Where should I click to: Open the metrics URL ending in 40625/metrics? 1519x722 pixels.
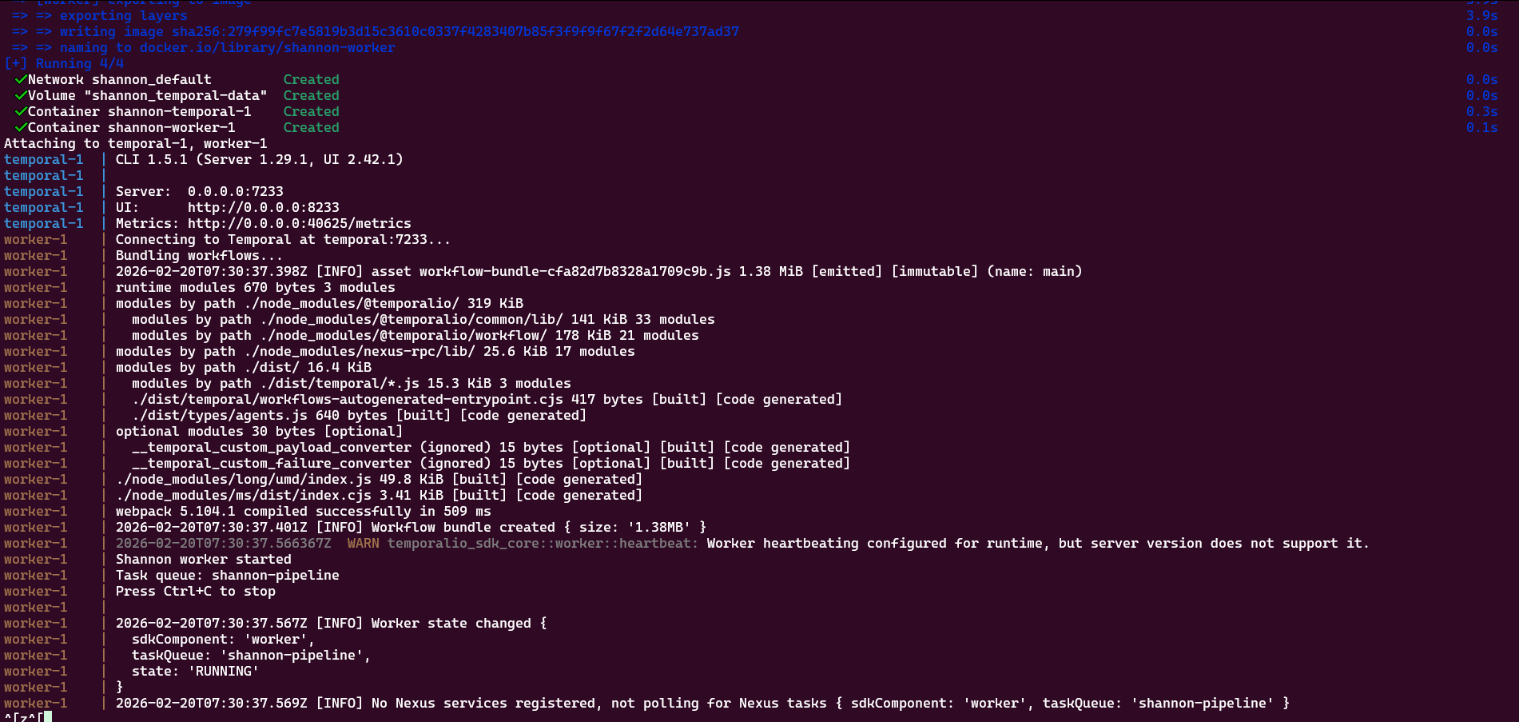pyautogui.click(x=299, y=223)
